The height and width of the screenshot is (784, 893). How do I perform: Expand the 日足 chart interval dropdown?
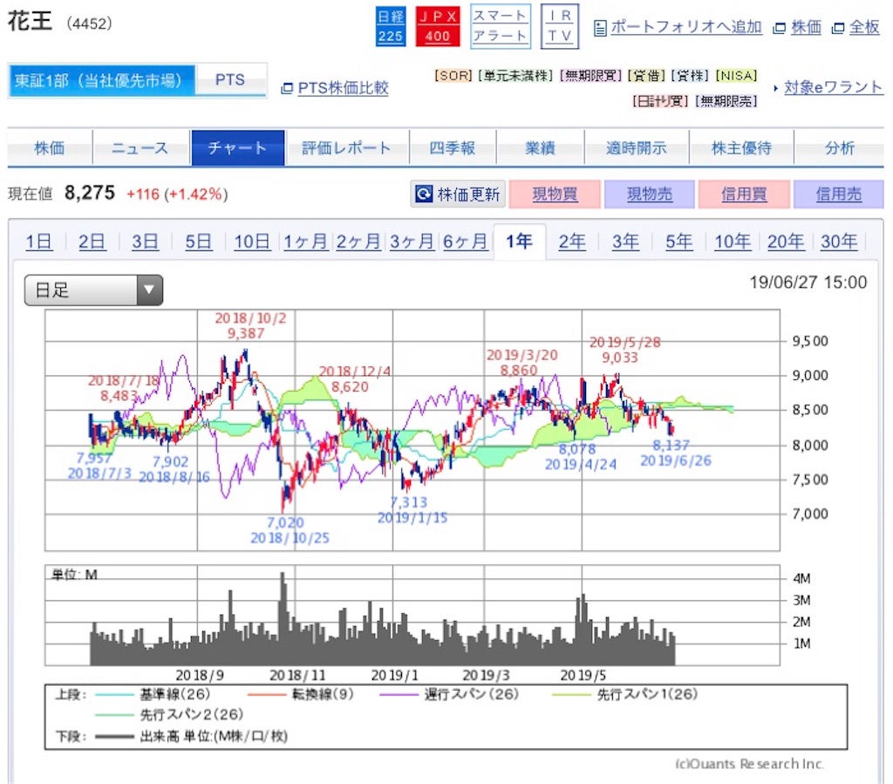94,290
